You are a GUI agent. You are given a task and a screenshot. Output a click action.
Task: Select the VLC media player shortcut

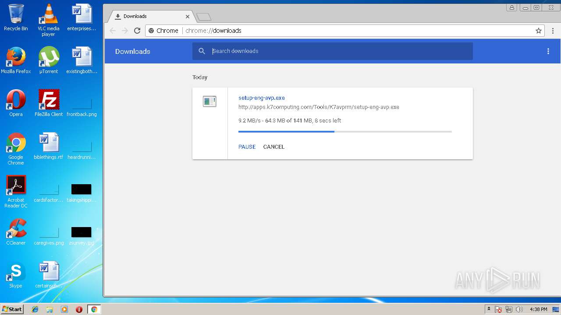coord(48,20)
